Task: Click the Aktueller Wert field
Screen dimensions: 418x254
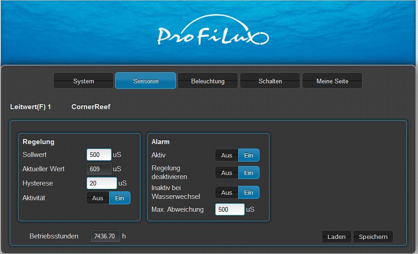Action: tap(99, 169)
